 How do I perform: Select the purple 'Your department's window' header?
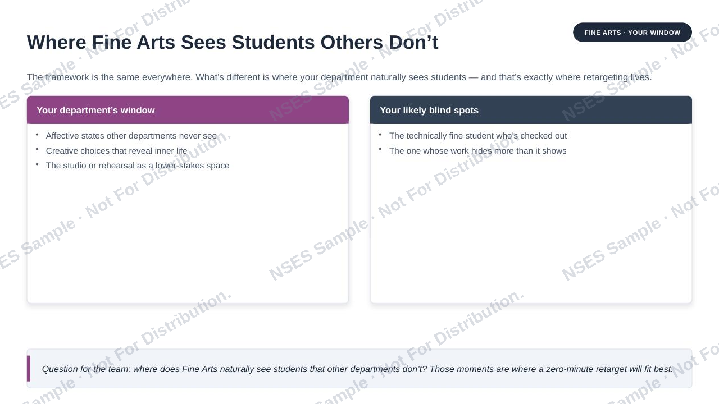coord(188,110)
